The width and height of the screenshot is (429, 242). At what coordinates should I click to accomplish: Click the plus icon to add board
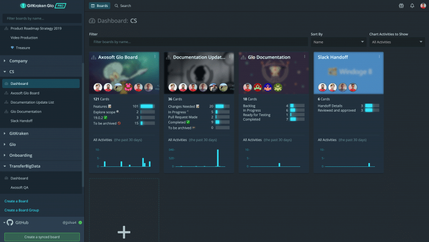[x=124, y=232]
